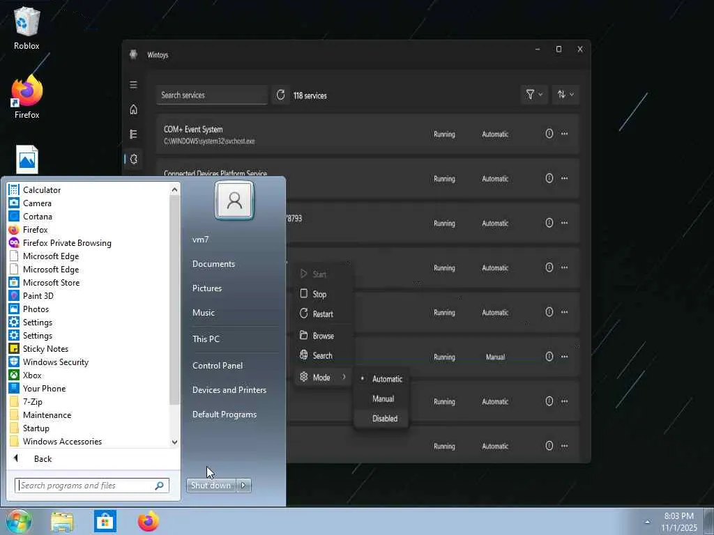Launch Camera from the Start menu
This screenshot has height=535, width=714.
tap(89, 203)
